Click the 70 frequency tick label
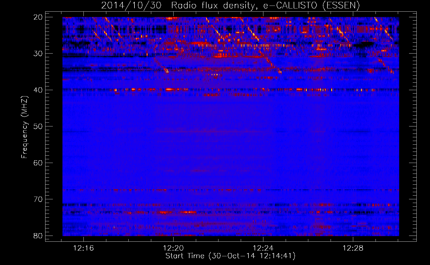This screenshot has height=265, width=430. 38,199
